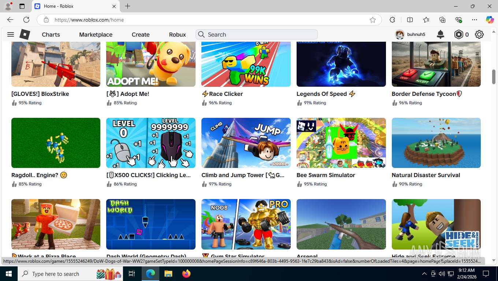This screenshot has height=281, width=498.
Task: Open Task View on taskbar
Action: coord(132,274)
